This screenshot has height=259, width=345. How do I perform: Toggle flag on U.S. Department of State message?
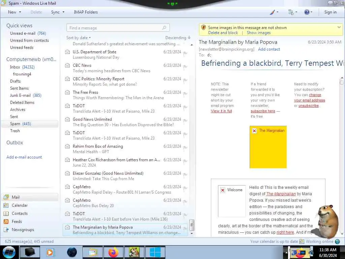[185, 53]
